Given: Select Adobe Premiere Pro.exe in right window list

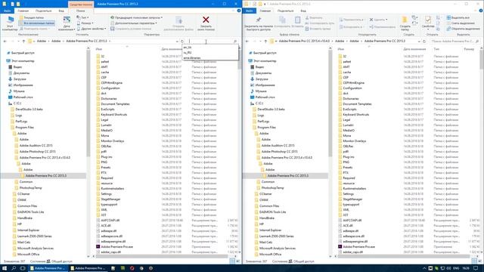Looking at the screenshot, I should 358,247.
